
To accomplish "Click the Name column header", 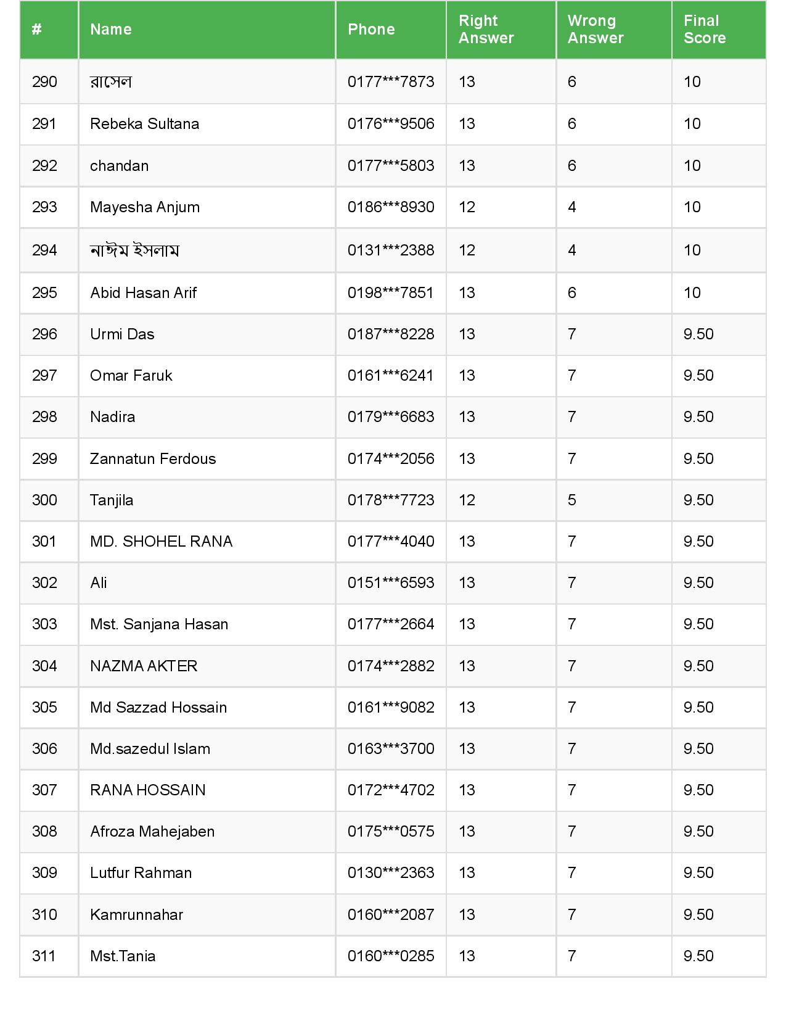I will point(111,30).
